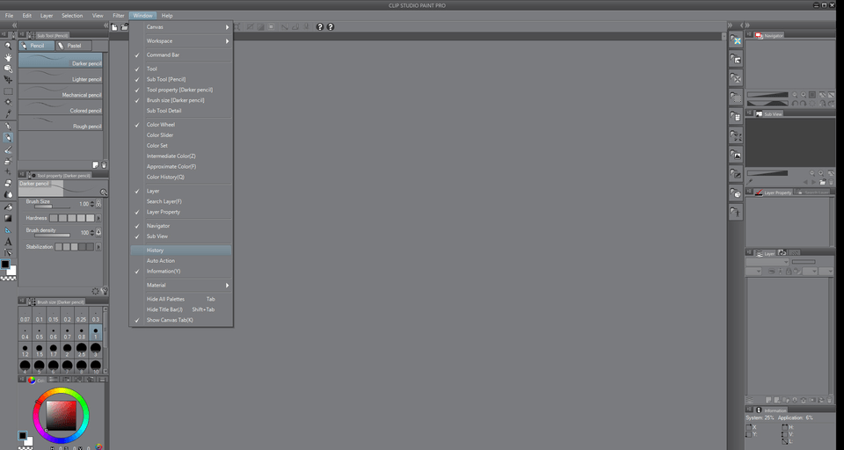
Task: Toggle the Tool palette menu entry
Action: click(x=181, y=69)
